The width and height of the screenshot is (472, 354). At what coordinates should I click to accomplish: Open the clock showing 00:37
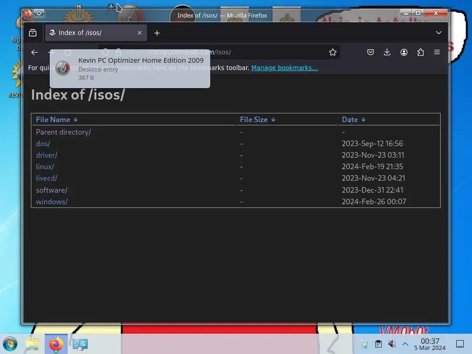point(430,344)
